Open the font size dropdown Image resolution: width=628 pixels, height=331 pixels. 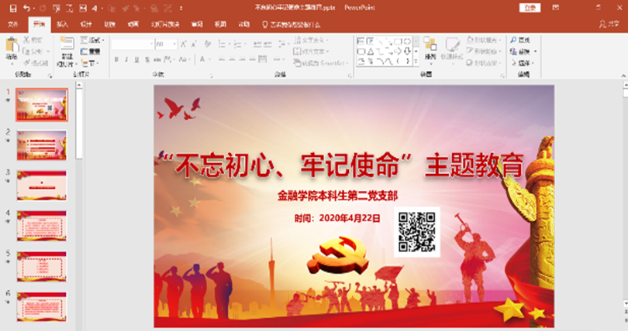coord(173,44)
